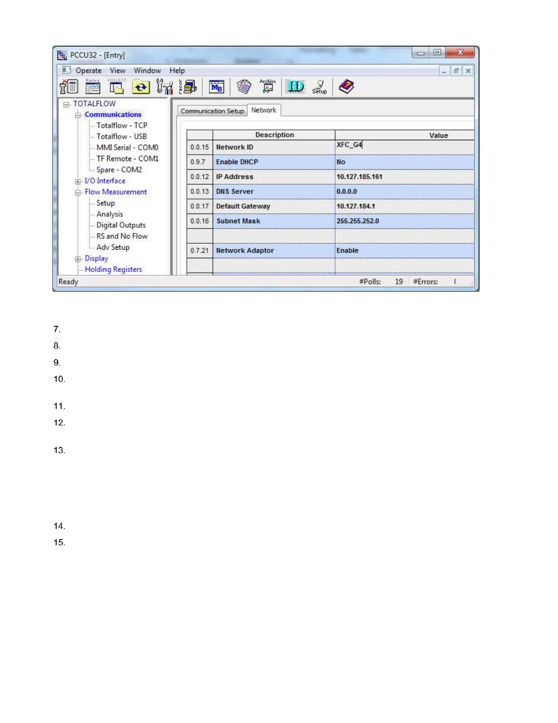The image size is (558, 723).
Task: Collapse the Communications tree node
Action: point(78,115)
